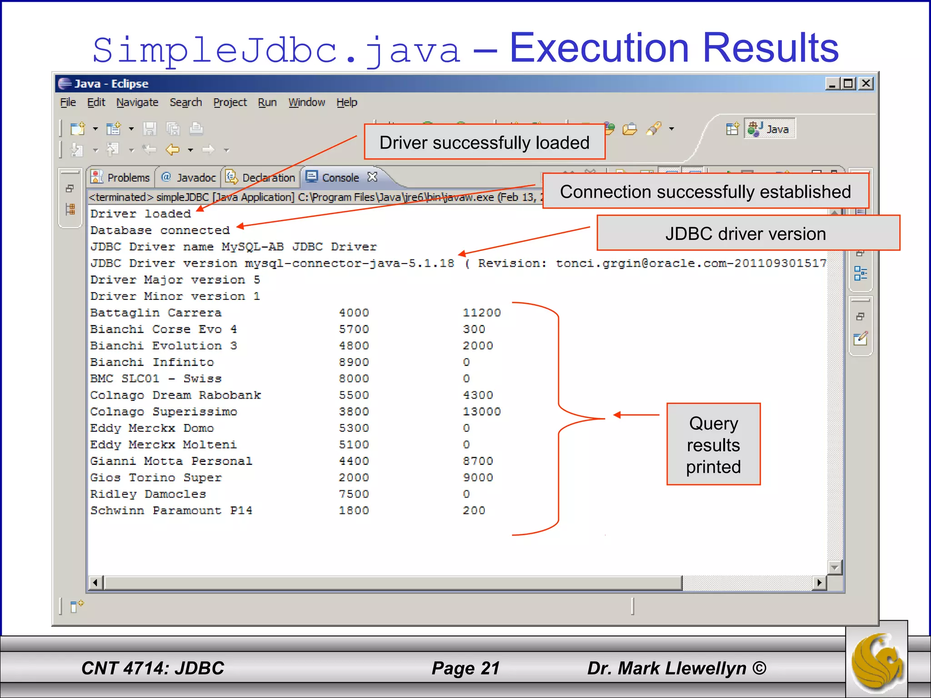Expand the Search flashlight dropdown arrow

pos(671,129)
